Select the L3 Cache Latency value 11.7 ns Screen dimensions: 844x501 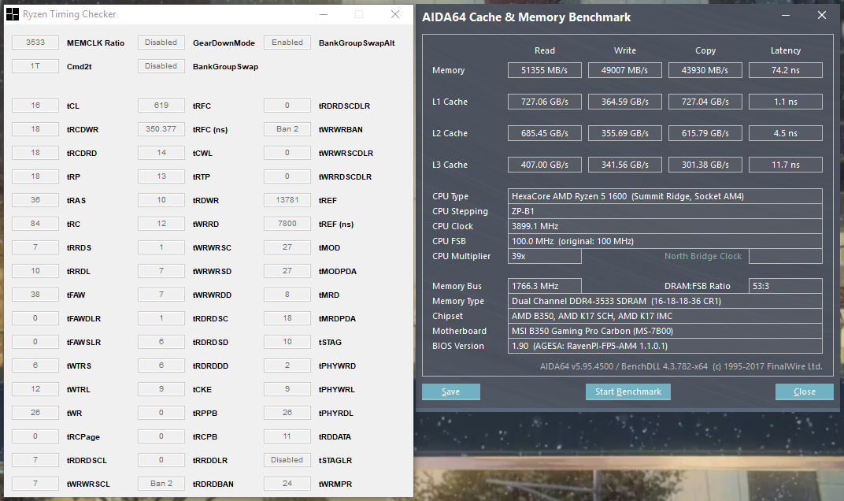785,165
